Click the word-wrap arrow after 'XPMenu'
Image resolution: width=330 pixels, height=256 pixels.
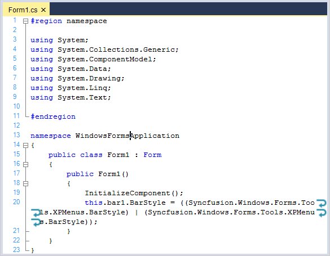click(x=322, y=213)
